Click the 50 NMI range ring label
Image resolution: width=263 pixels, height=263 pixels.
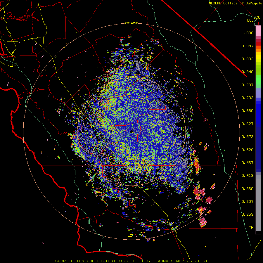131,77
